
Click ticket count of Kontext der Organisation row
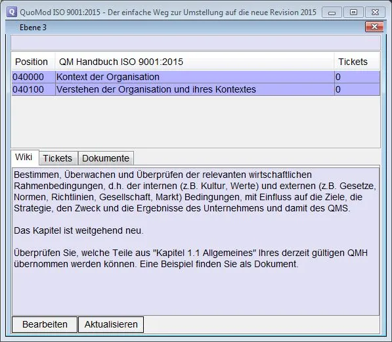click(357, 77)
